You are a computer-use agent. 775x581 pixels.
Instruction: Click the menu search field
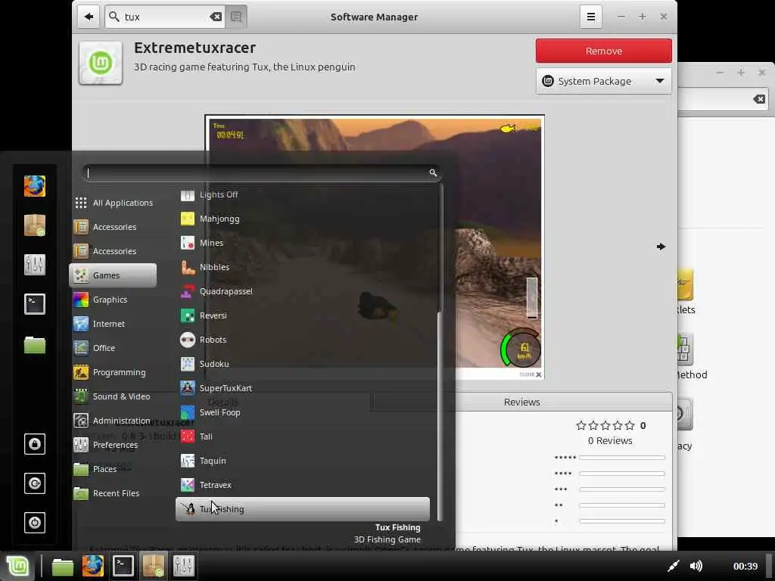pyautogui.click(x=262, y=173)
